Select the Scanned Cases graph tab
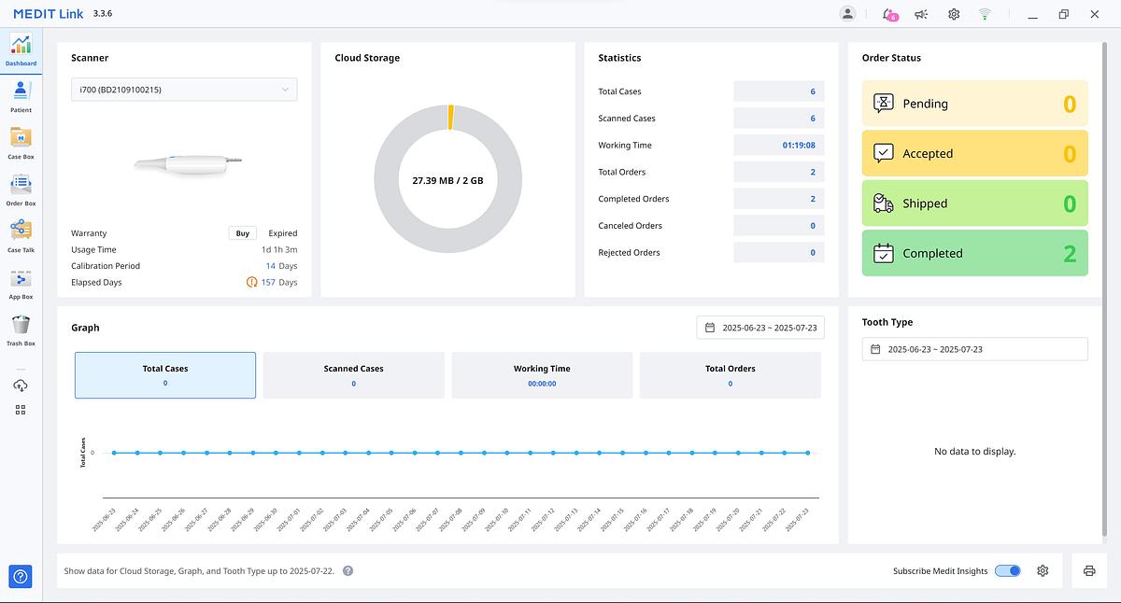 click(353, 375)
